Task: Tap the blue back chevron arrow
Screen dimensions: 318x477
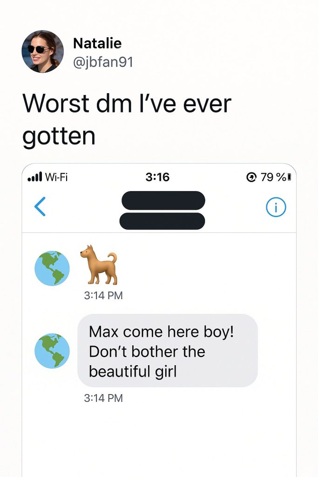Action: 40,206
